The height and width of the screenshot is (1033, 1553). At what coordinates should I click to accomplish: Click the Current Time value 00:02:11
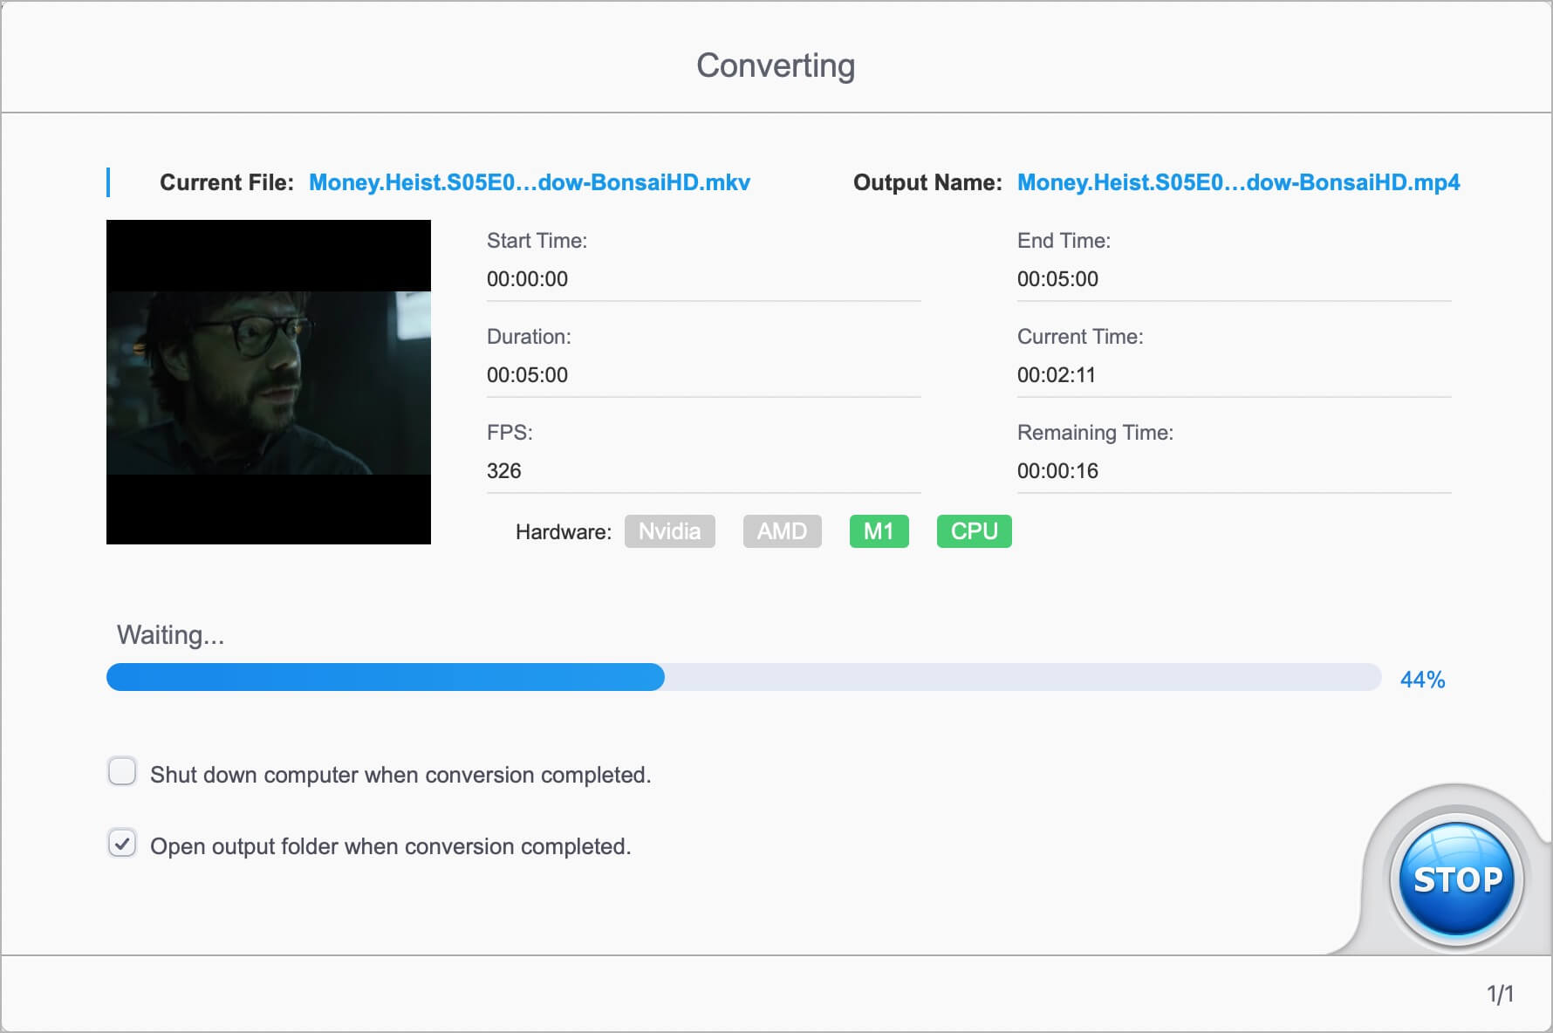[1056, 375]
